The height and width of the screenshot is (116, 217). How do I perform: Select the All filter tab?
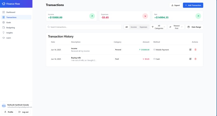coord(127,27)
